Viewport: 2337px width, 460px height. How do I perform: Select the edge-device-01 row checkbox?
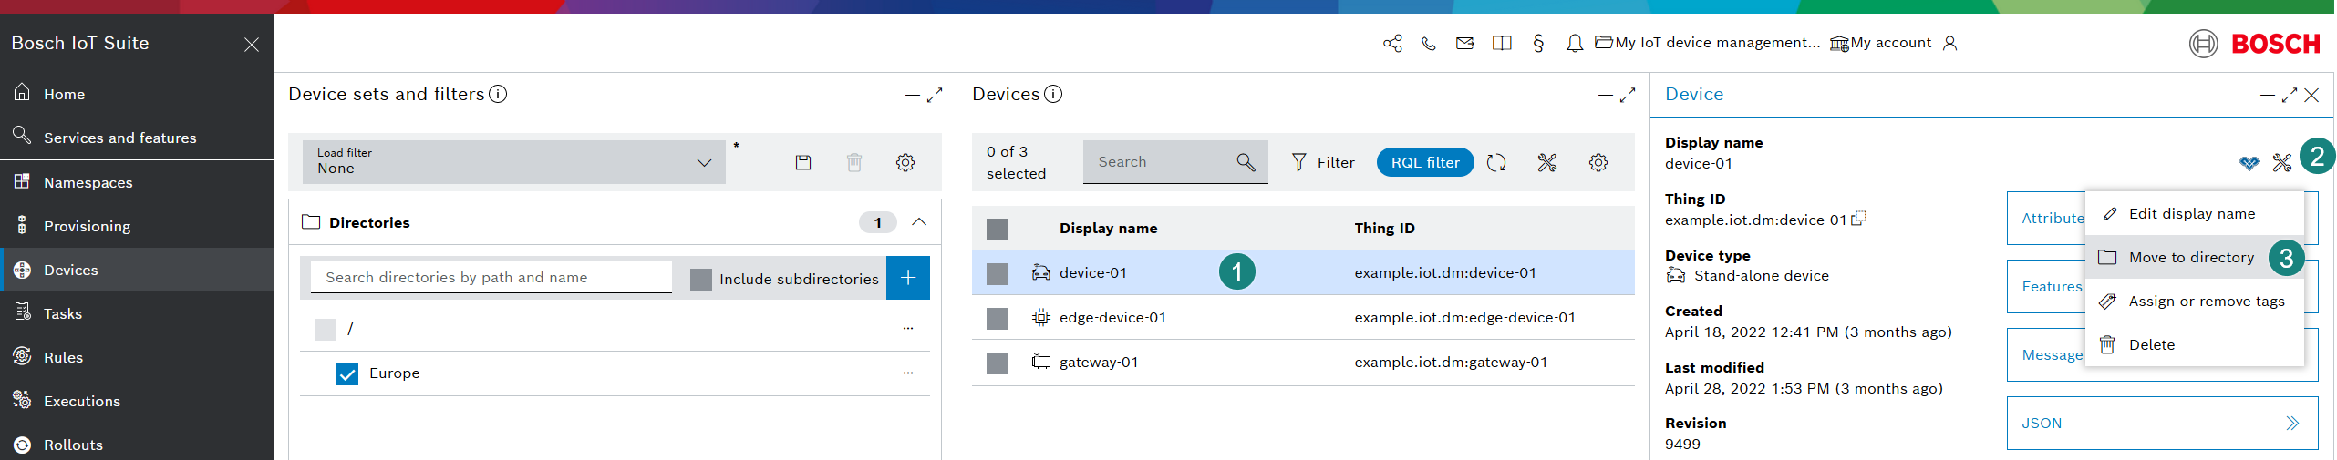click(998, 318)
